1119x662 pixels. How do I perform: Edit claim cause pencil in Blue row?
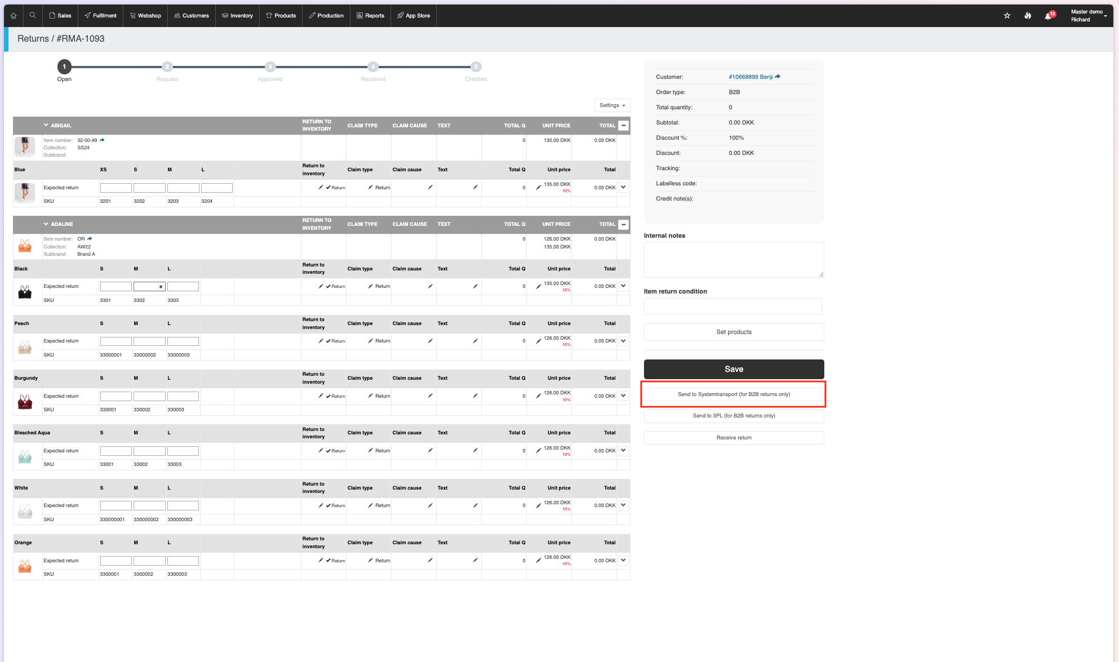[x=430, y=187]
